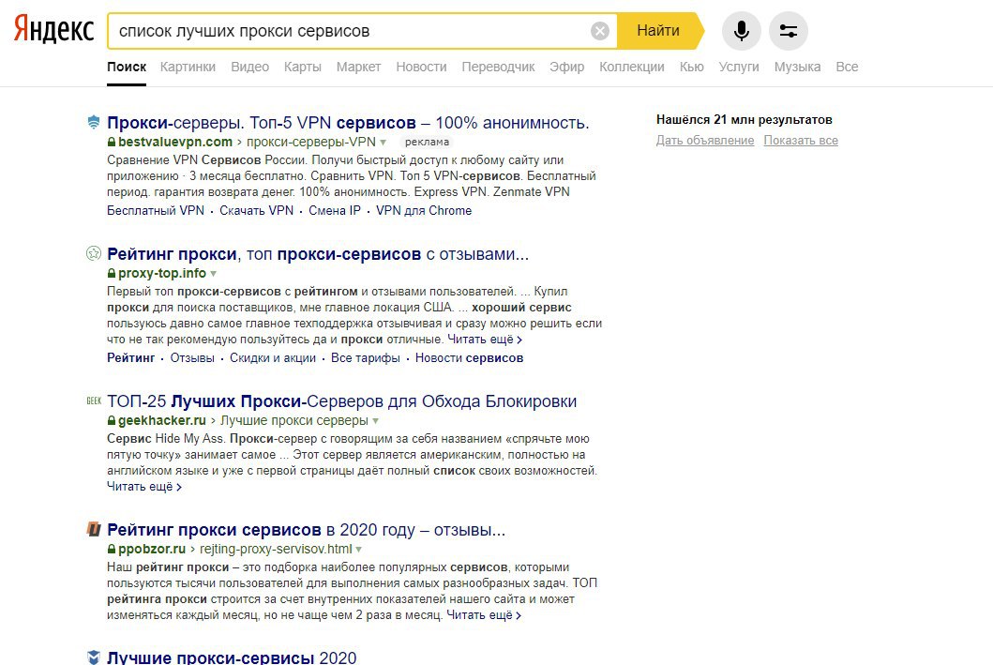Expand Читать ещё in proxy-top.info snippet
The image size is (993, 665).
click(x=485, y=340)
